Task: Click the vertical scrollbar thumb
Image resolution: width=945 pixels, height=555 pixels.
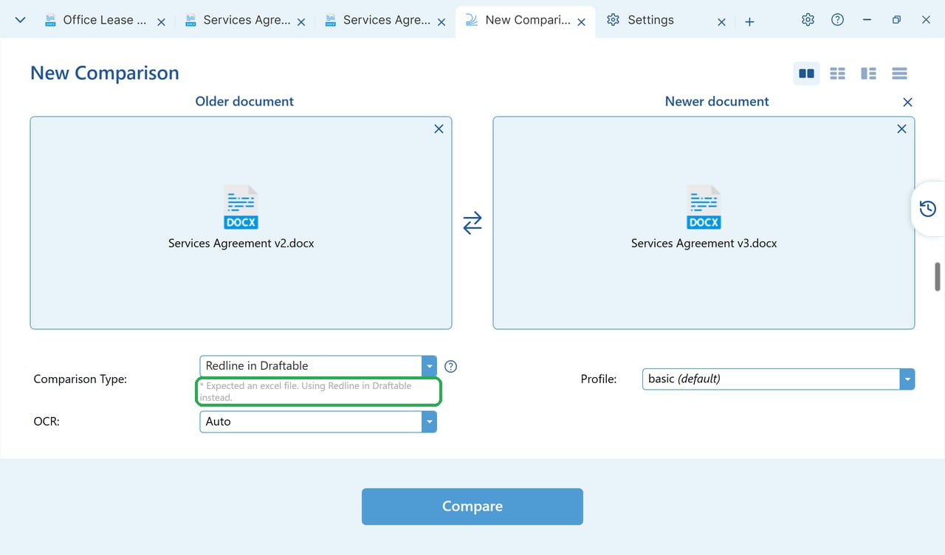Action: pyautogui.click(x=938, y=277)
